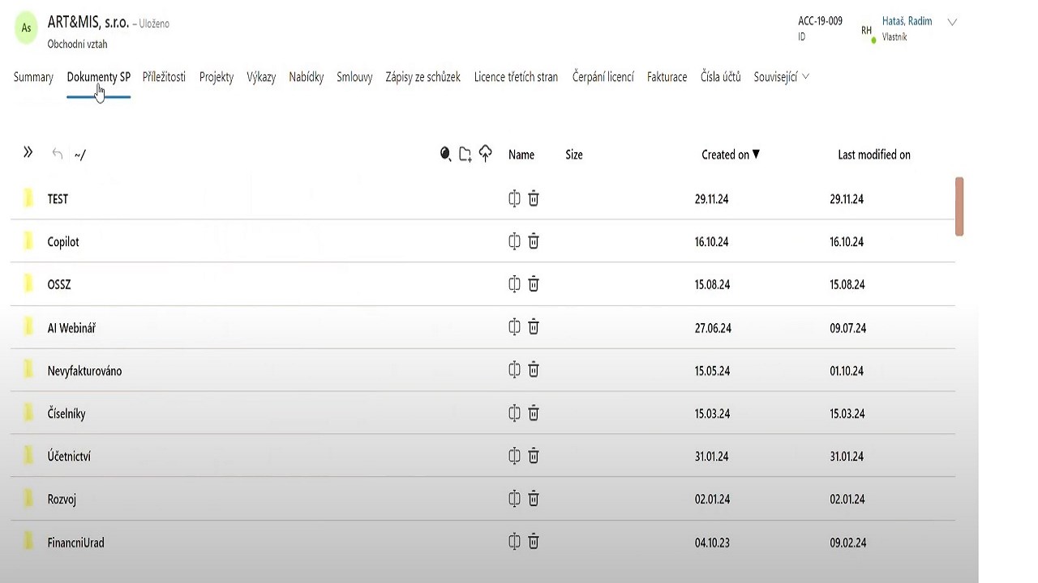
Task: Click the Copilot folder icon
Action: 28,241
